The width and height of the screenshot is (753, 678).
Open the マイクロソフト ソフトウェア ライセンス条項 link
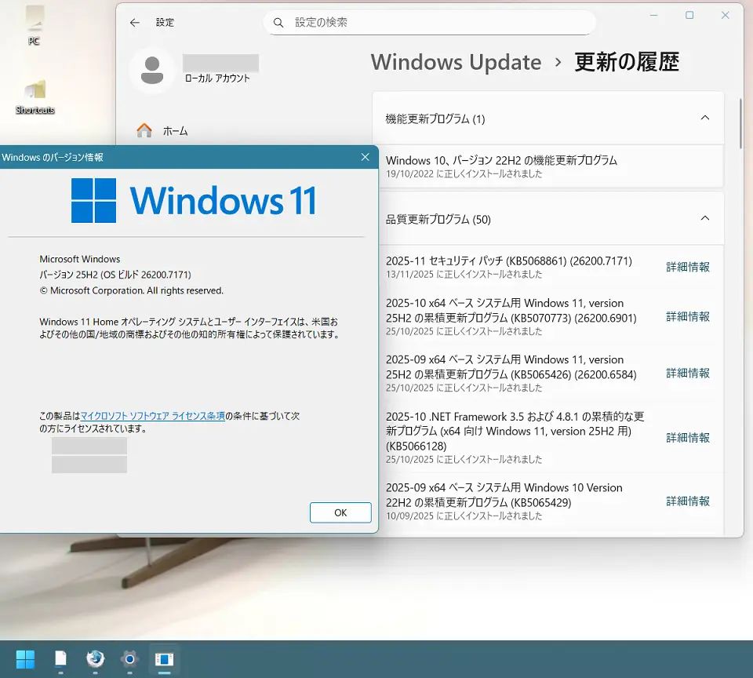pos(153,416)
